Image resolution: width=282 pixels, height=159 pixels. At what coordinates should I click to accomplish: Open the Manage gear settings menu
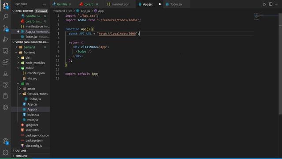(x=5, y=152)
